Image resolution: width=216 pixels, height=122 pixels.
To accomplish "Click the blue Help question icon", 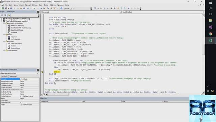I will click(61, 8).
